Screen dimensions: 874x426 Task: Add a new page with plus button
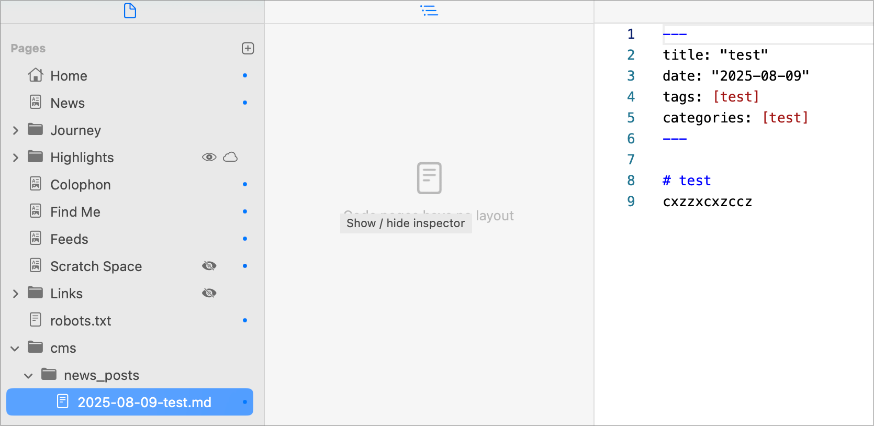[248, 49]
